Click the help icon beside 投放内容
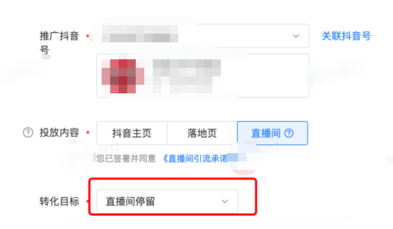Viewport: 393px width, 229px height. click(x=28, y=132)
